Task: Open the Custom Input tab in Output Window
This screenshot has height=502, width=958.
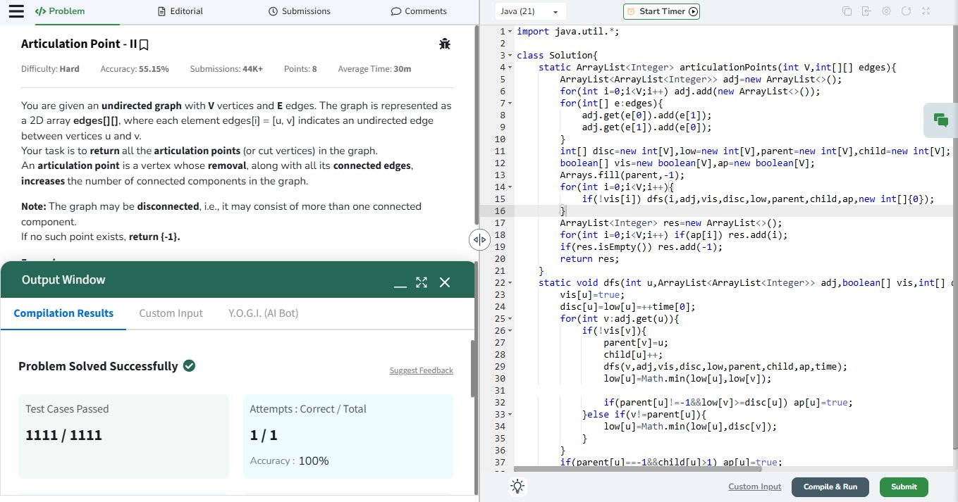Action: tap(171, 313)
